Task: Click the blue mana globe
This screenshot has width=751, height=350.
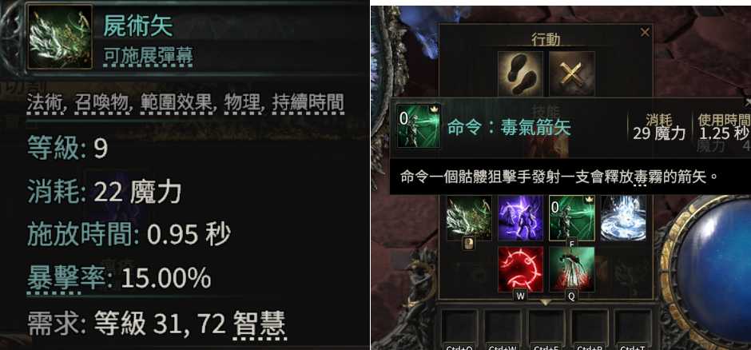Action: click(x=713, y=271)
